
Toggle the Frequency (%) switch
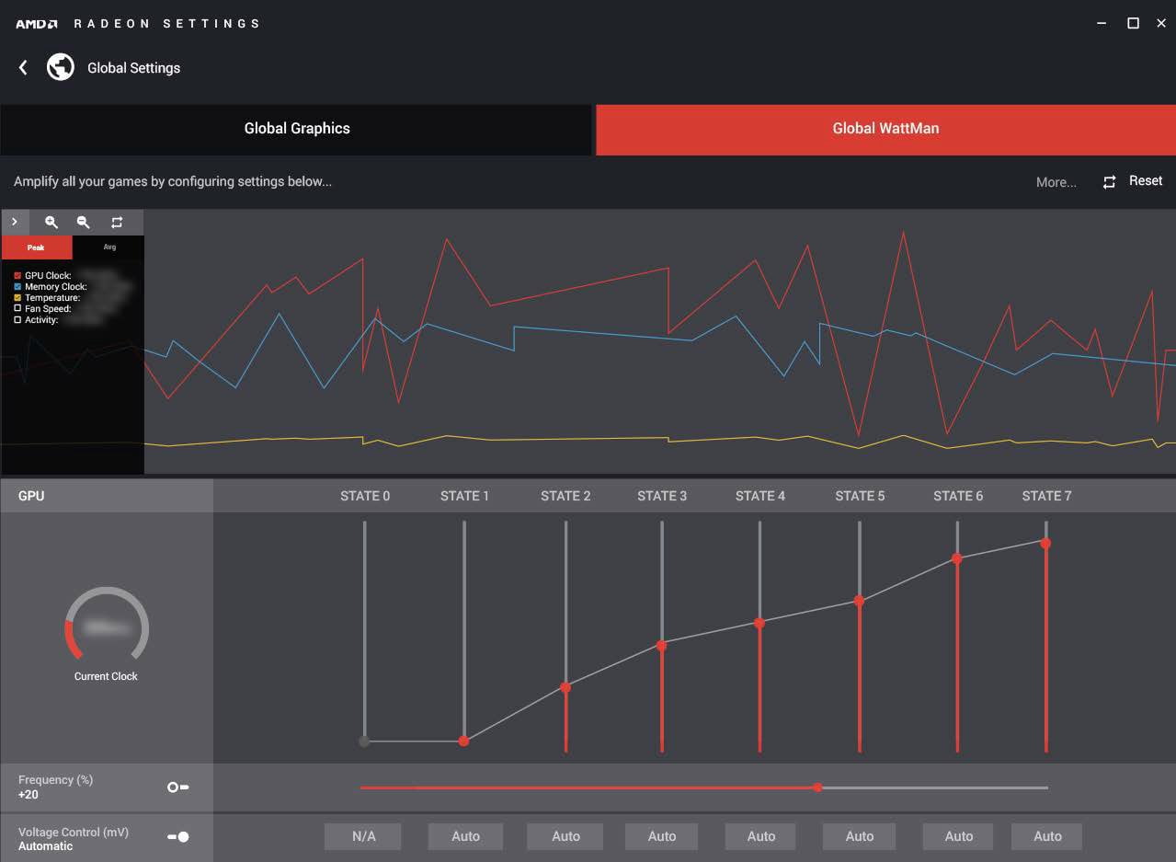pos(177,787)
